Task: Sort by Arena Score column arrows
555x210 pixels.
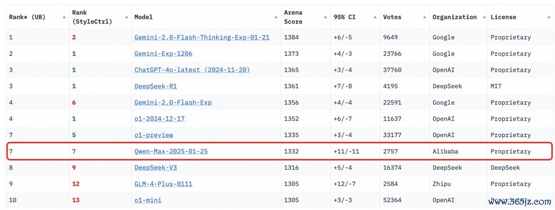Action: pyautogui.click(x=325, y=17)
